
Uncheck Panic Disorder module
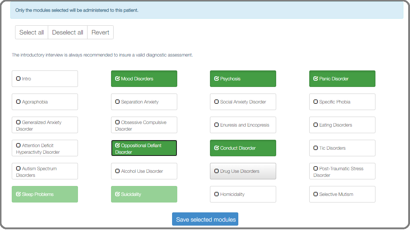click(342, 79)
